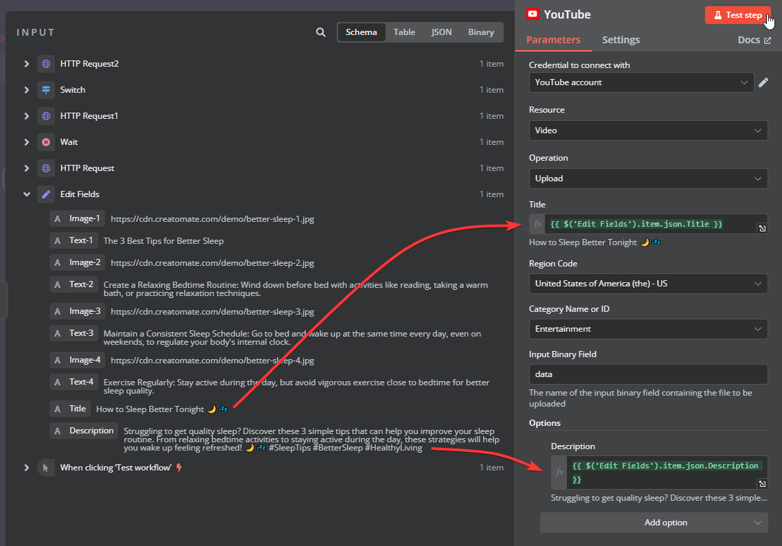Edit the YouTube credential with pencil icon
Screen dimensions: 782x546
tap(763, 82)
